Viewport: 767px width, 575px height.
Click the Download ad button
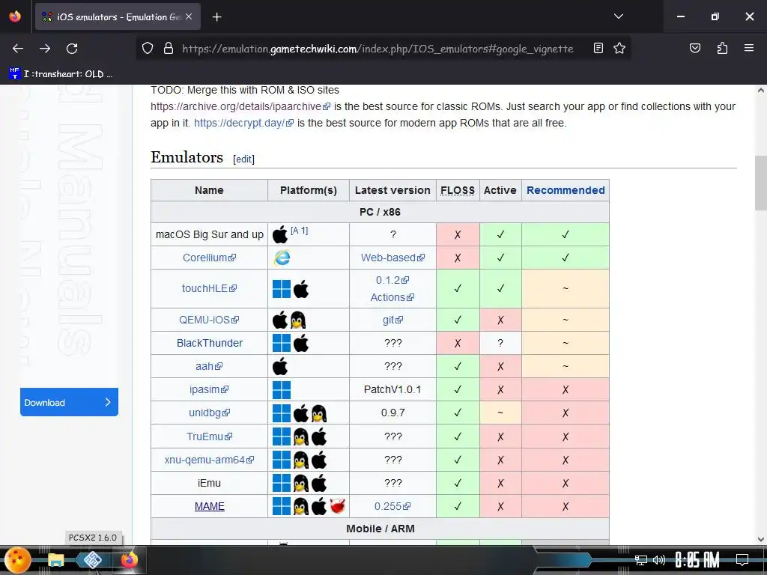click(x=69, y=402)
